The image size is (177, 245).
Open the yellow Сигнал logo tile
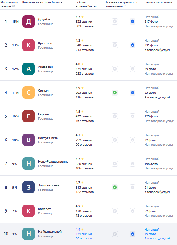click(x=29, y=93)
